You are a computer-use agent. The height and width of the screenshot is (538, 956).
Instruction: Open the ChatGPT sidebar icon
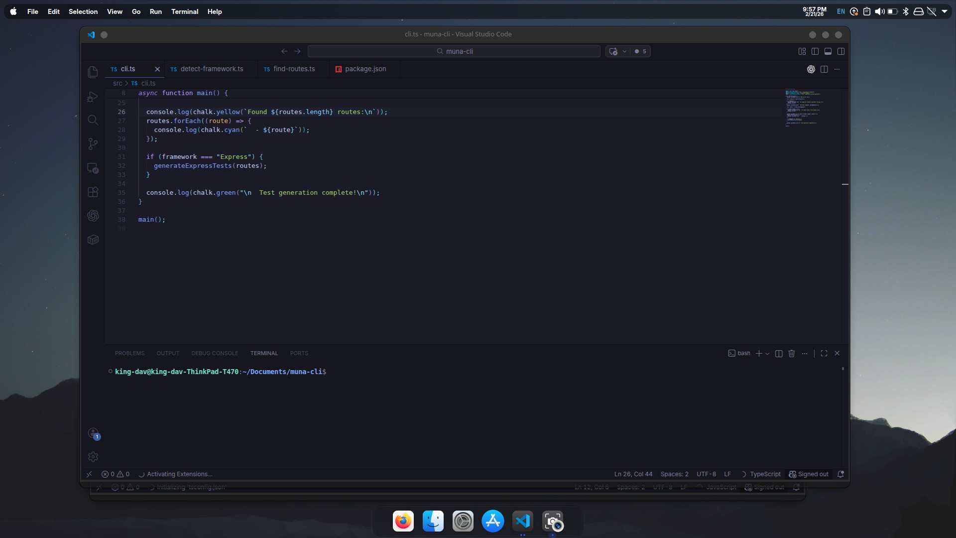93,216
